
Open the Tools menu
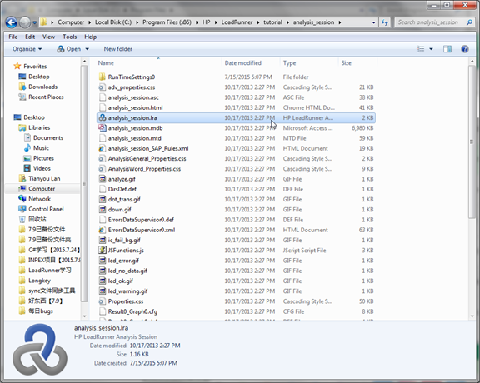[69, 37]
